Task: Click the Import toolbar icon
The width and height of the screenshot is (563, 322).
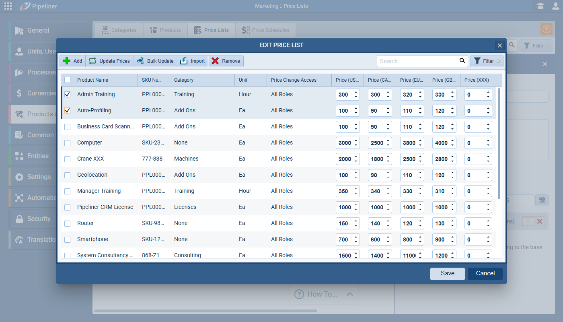Action: coord(184,61)
